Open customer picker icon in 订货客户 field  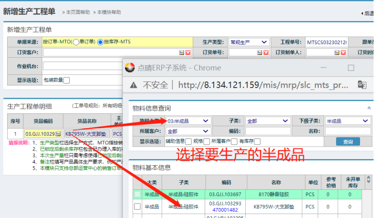coord(181,53)
